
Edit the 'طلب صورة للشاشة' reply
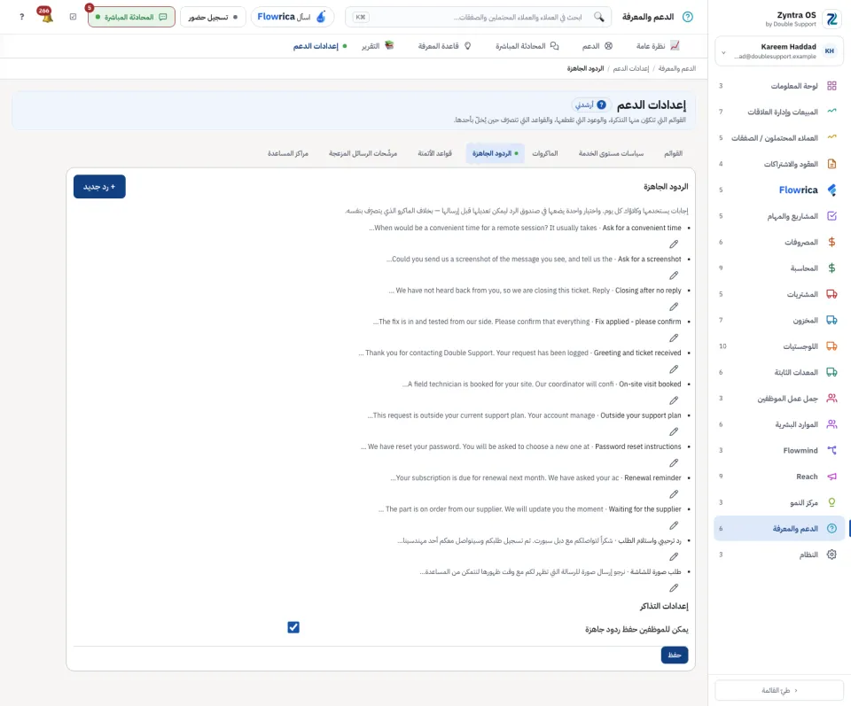click(674, 588)
